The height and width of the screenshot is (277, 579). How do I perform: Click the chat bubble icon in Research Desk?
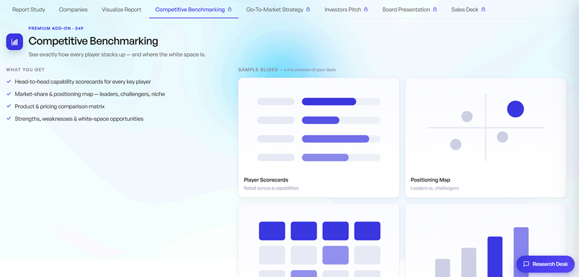[x=526, y=264]
